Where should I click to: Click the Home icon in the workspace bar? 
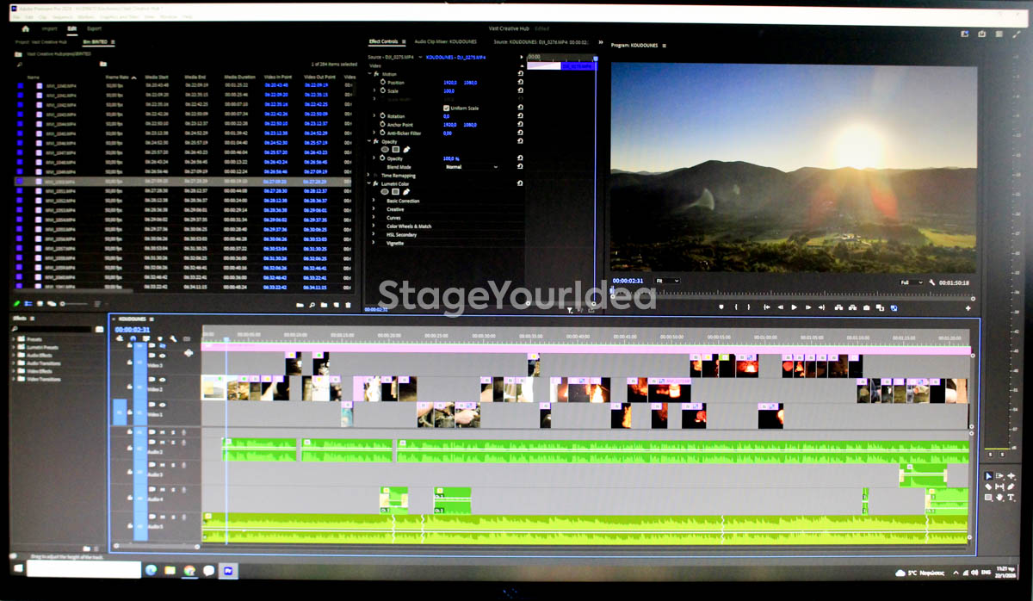point(26,28)
